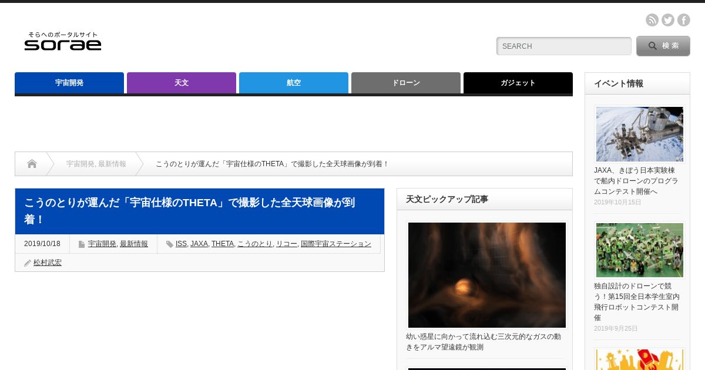705x370 pixels.
Task: Click the sorae site logo
Action: click(x=63, y=41)
